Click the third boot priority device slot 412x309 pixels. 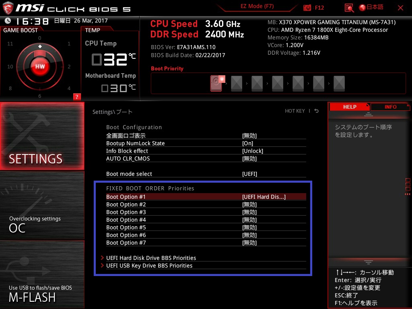pyautogui.click(x=257, y=84)
